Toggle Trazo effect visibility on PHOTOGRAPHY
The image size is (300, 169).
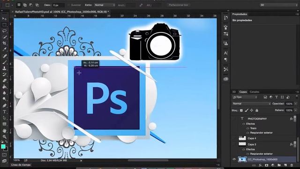click(248, 128)
